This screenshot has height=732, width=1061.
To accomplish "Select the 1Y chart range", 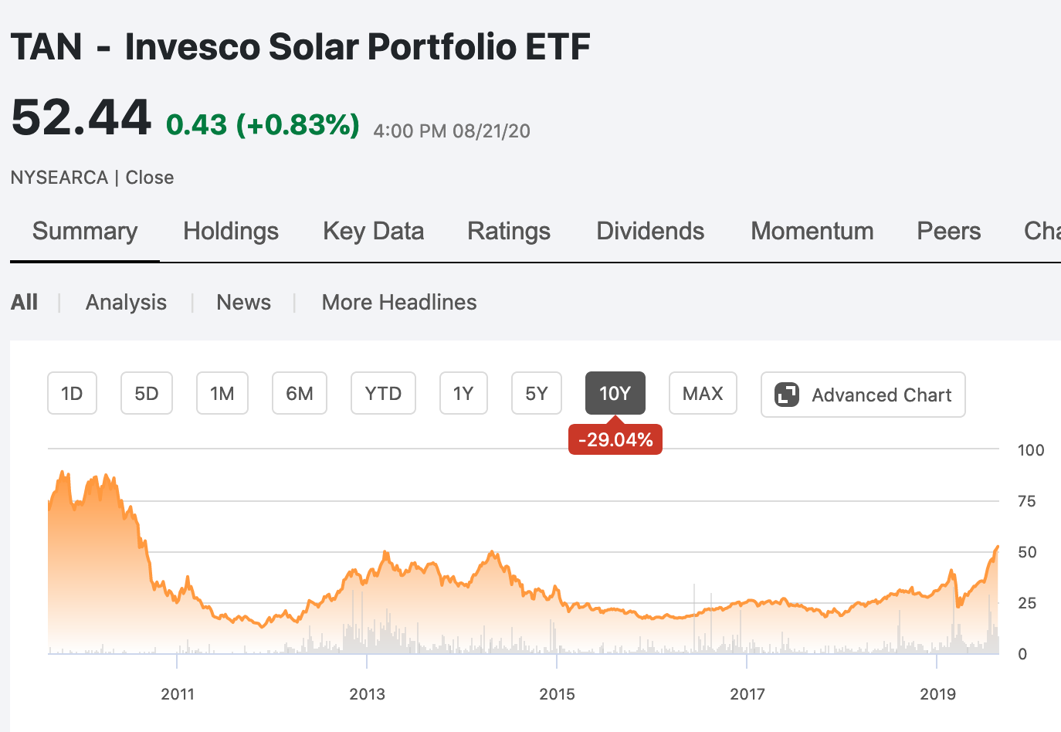I will tap(463, 394).
